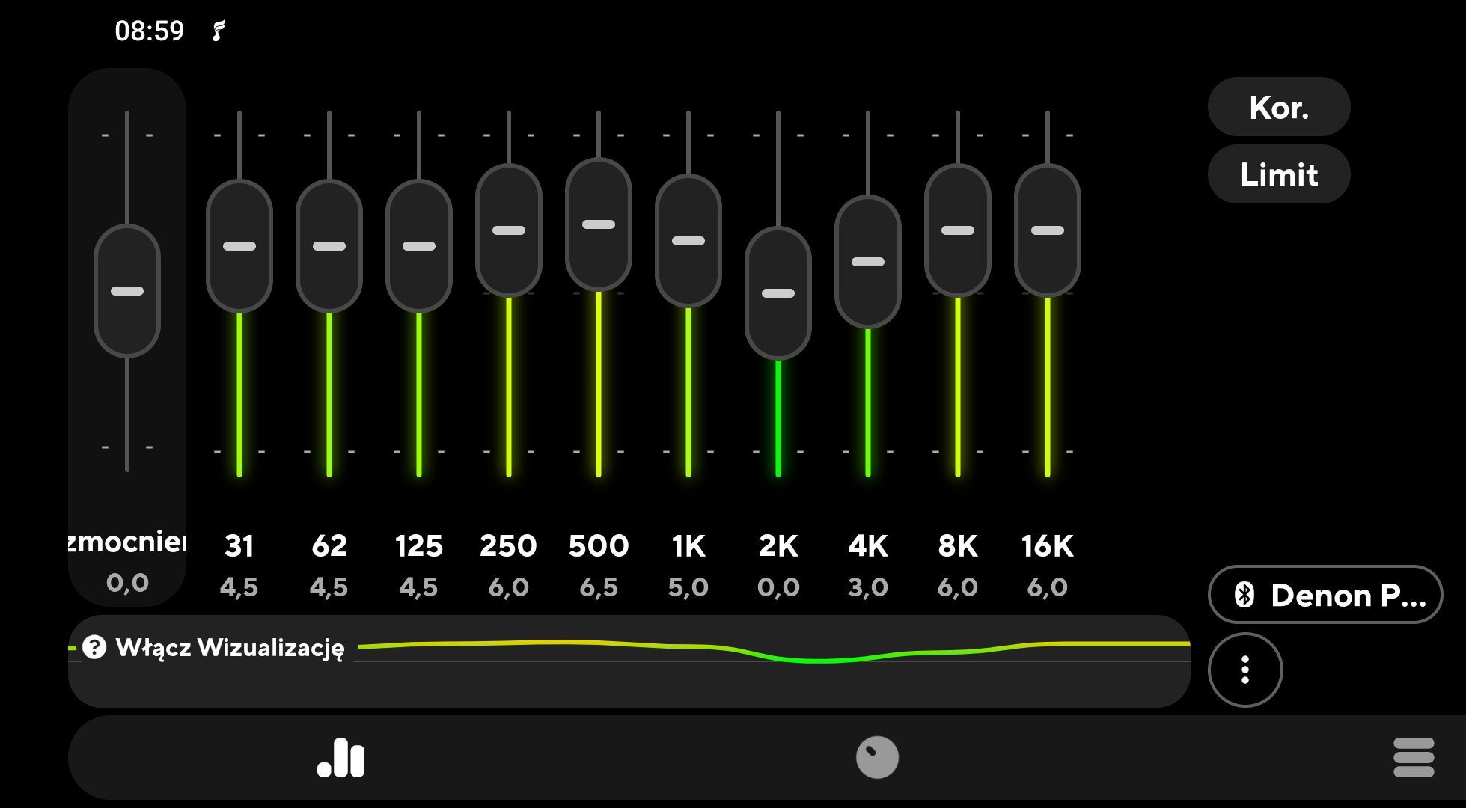Image resolution: width=1466 pixels, height=808 pixels.
Task: Select the 250 frequency label
Action: tap(509, 546)
